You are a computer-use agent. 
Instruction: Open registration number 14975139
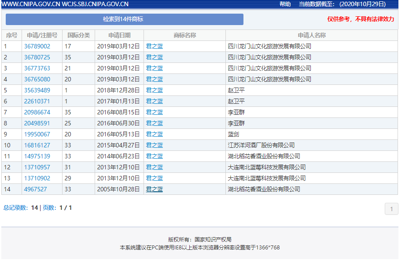[x=37, y=156]
